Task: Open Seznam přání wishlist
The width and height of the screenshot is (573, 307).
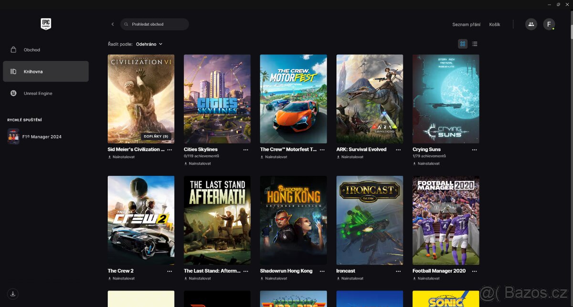Action: pyautogui.click(x=466, y=24)
